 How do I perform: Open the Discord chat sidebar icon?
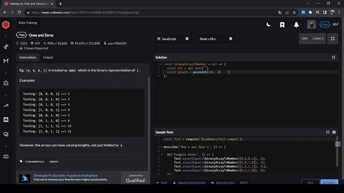6,120
